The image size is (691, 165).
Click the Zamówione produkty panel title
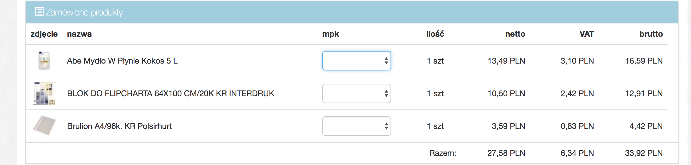click(x=84, y=12)
